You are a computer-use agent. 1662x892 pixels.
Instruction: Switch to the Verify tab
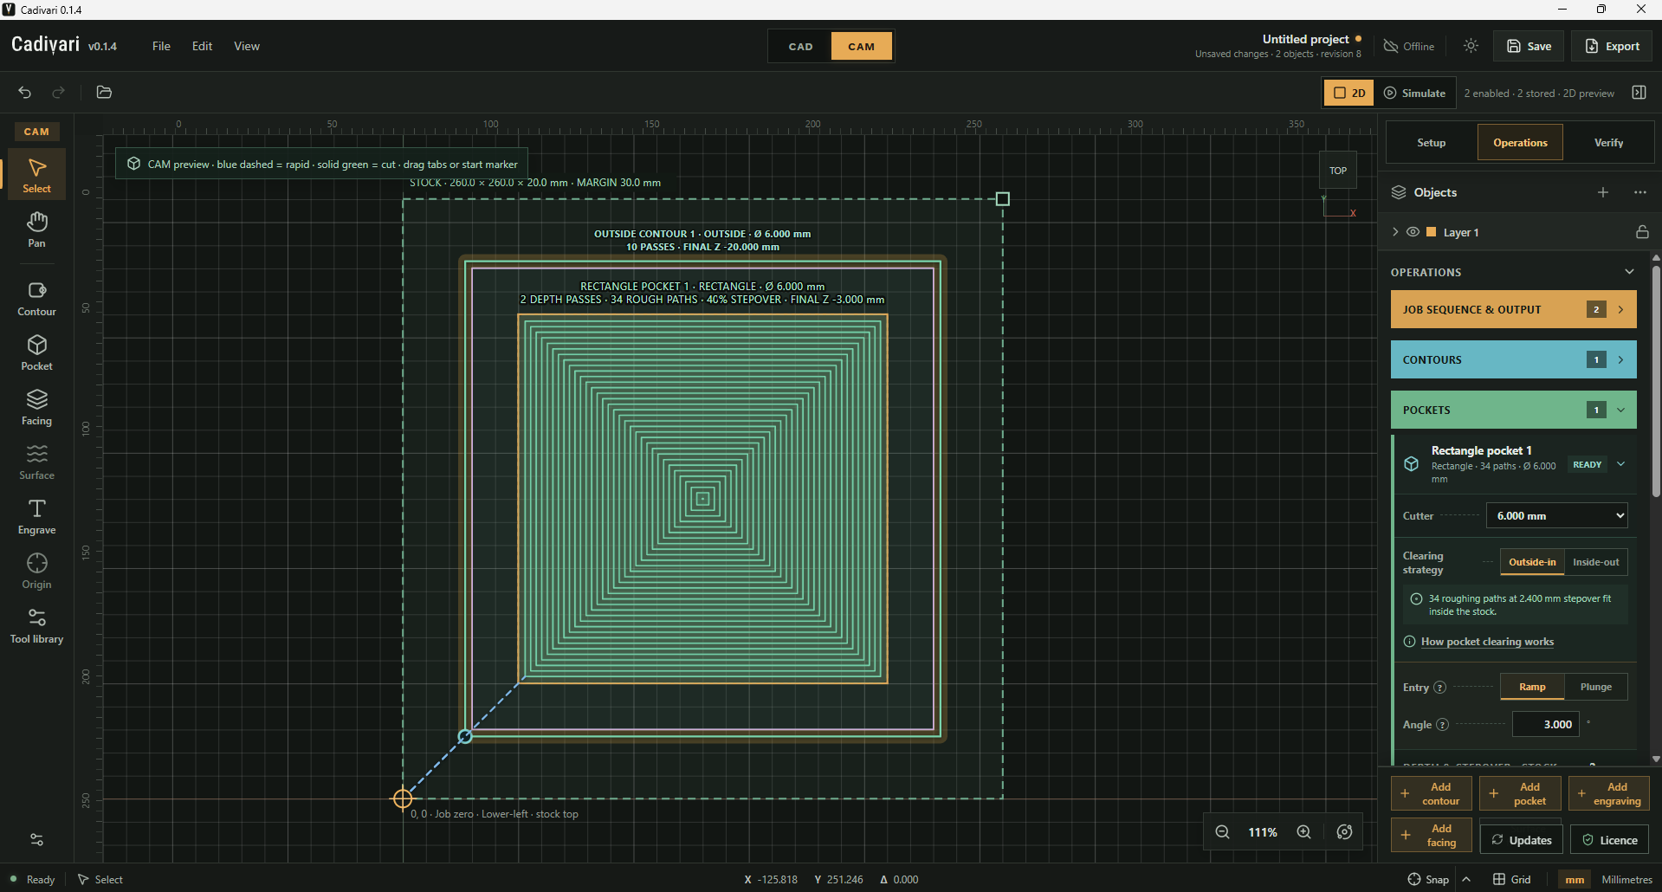click(x=1608, y=143)
